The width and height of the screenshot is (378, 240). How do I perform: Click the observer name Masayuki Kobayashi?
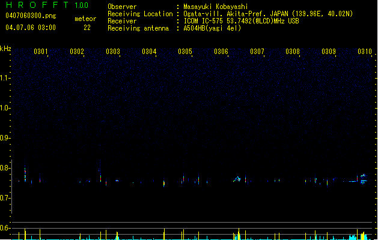[x=216, y=7]
